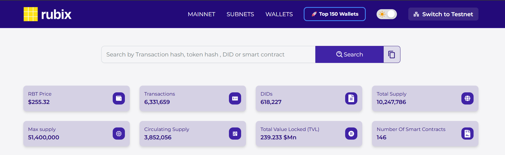
Task: Select the Transactions stat card
Action: 193,98
